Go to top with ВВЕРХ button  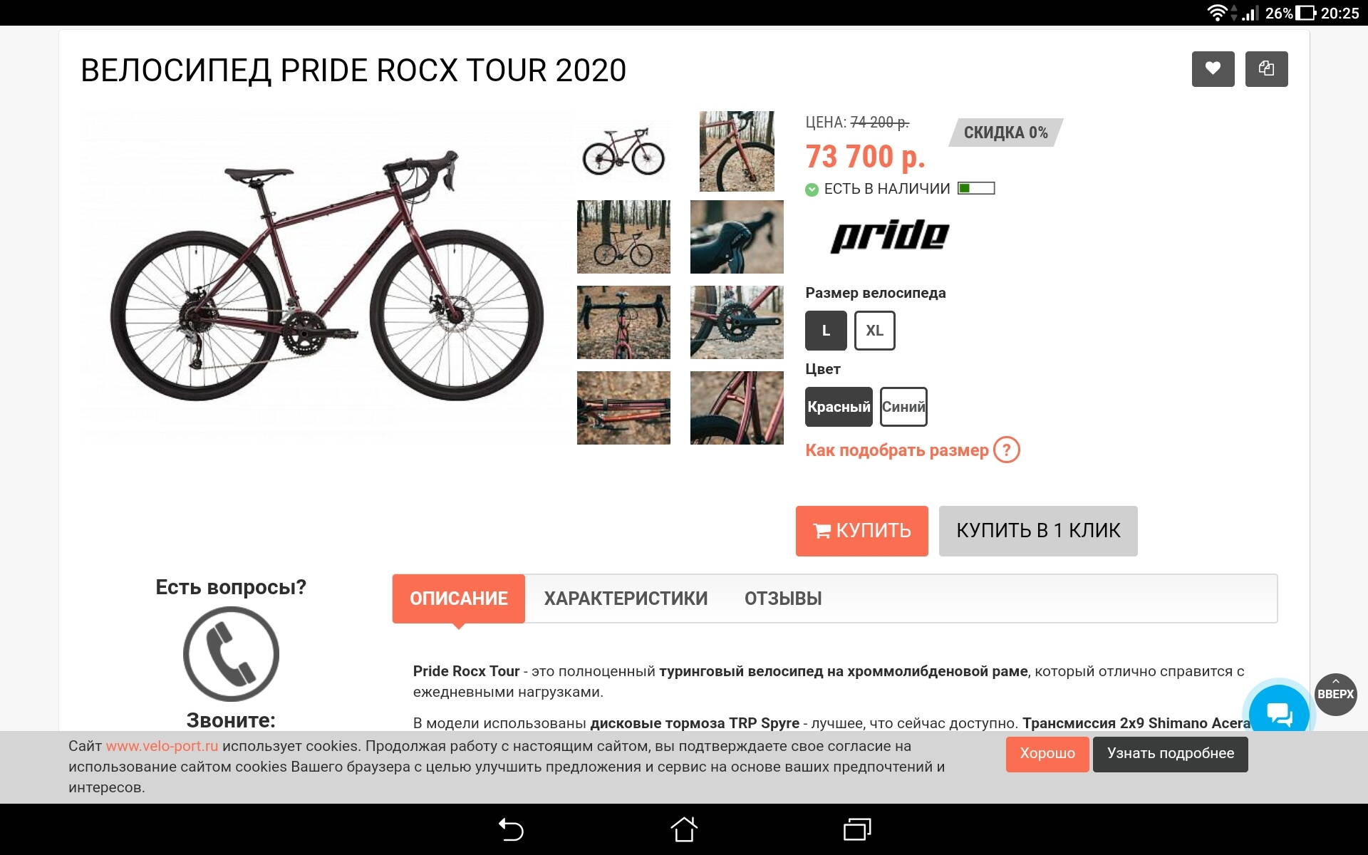tap(1335, 694)
